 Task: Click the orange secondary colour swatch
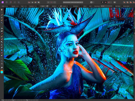click(2, 70)
